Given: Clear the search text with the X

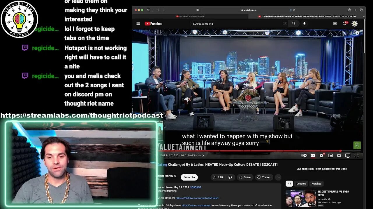Looking at the screenshot, I should (x=285, y=24).
